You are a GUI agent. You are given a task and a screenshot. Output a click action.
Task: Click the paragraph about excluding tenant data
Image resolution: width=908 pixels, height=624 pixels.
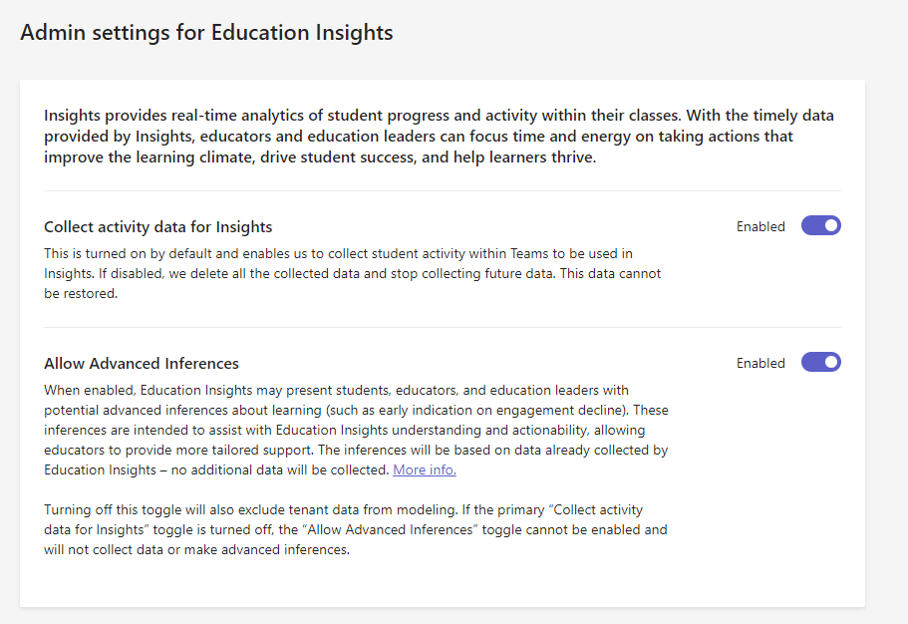coord(354,529)
